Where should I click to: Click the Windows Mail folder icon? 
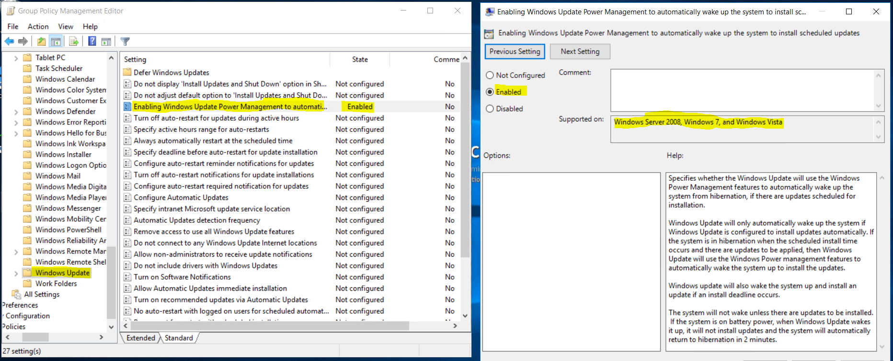pos(27,176)
